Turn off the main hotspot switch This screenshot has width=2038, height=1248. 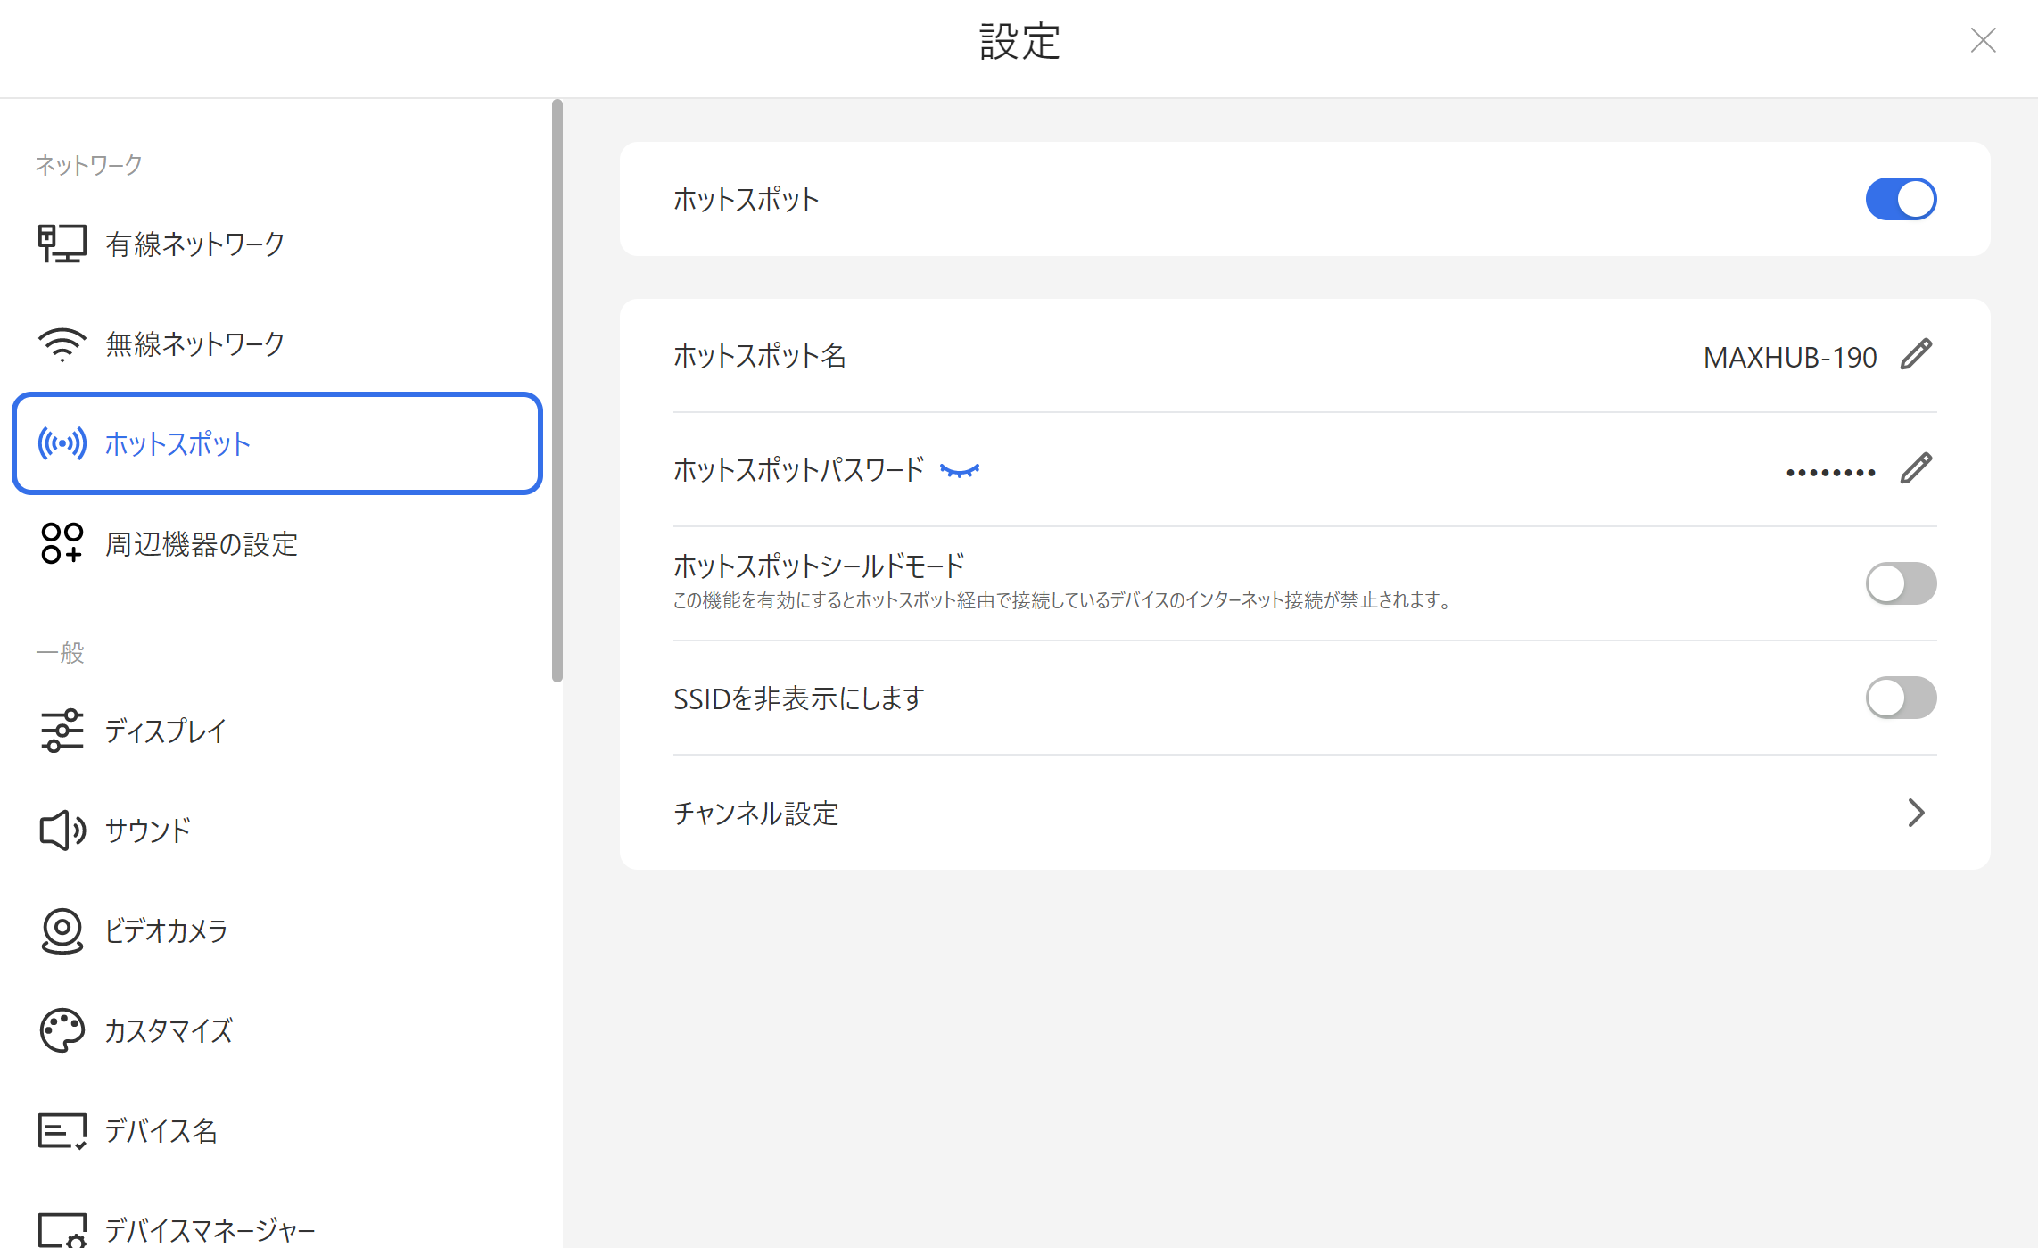pyautogui.click(x=1901, y=199)
